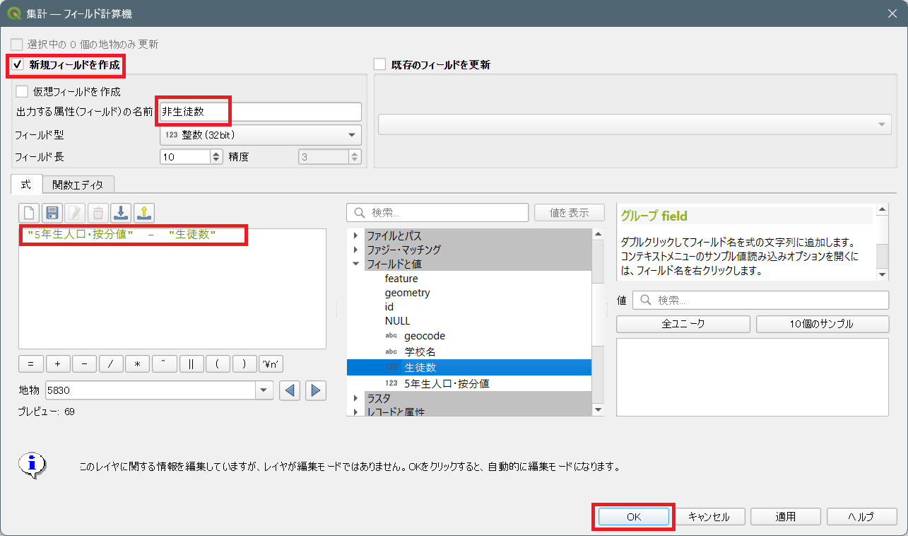Toggle 選択中の0個の地物のみ更新 checkbox

click(17, 44)
